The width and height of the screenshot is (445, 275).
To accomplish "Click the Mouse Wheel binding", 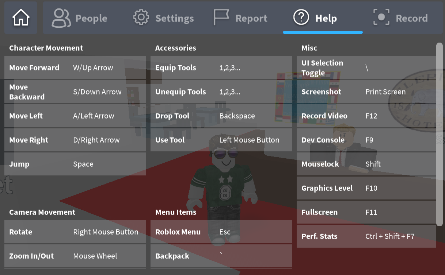I will (x=95, y=256).
